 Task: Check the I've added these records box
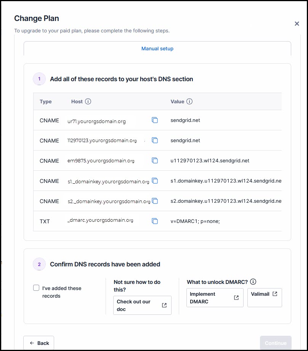pos(36,288)
